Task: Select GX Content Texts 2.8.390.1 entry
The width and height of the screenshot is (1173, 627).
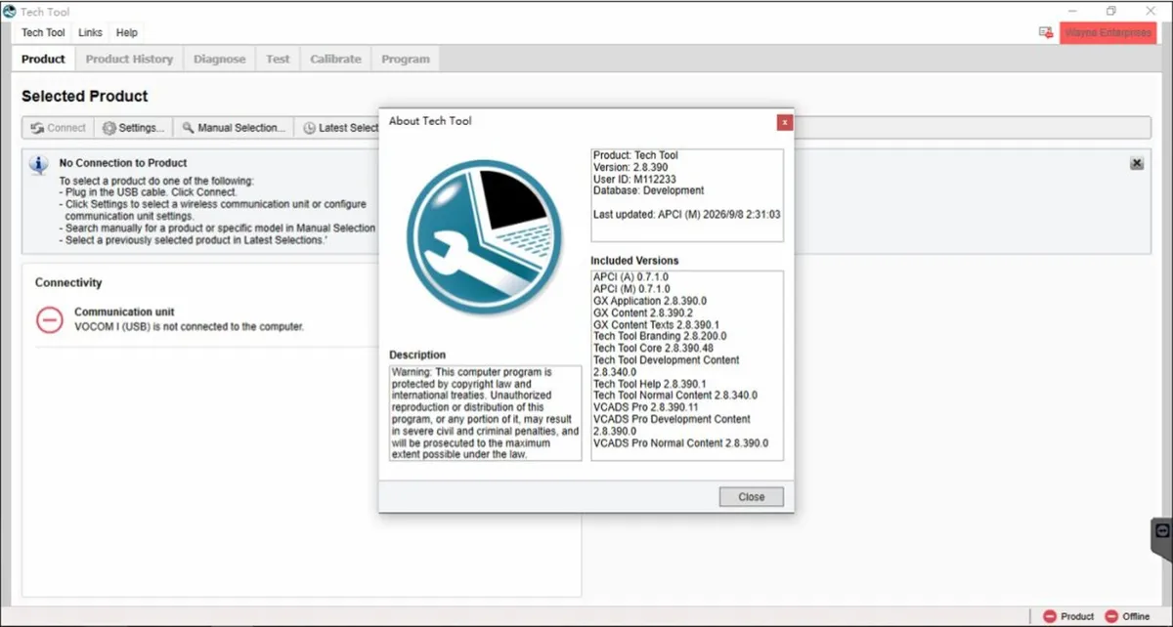Action: click(x=656, y=324)
